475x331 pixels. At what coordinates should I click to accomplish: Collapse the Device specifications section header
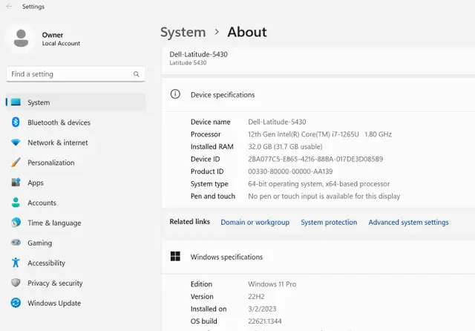pos(318,95)
